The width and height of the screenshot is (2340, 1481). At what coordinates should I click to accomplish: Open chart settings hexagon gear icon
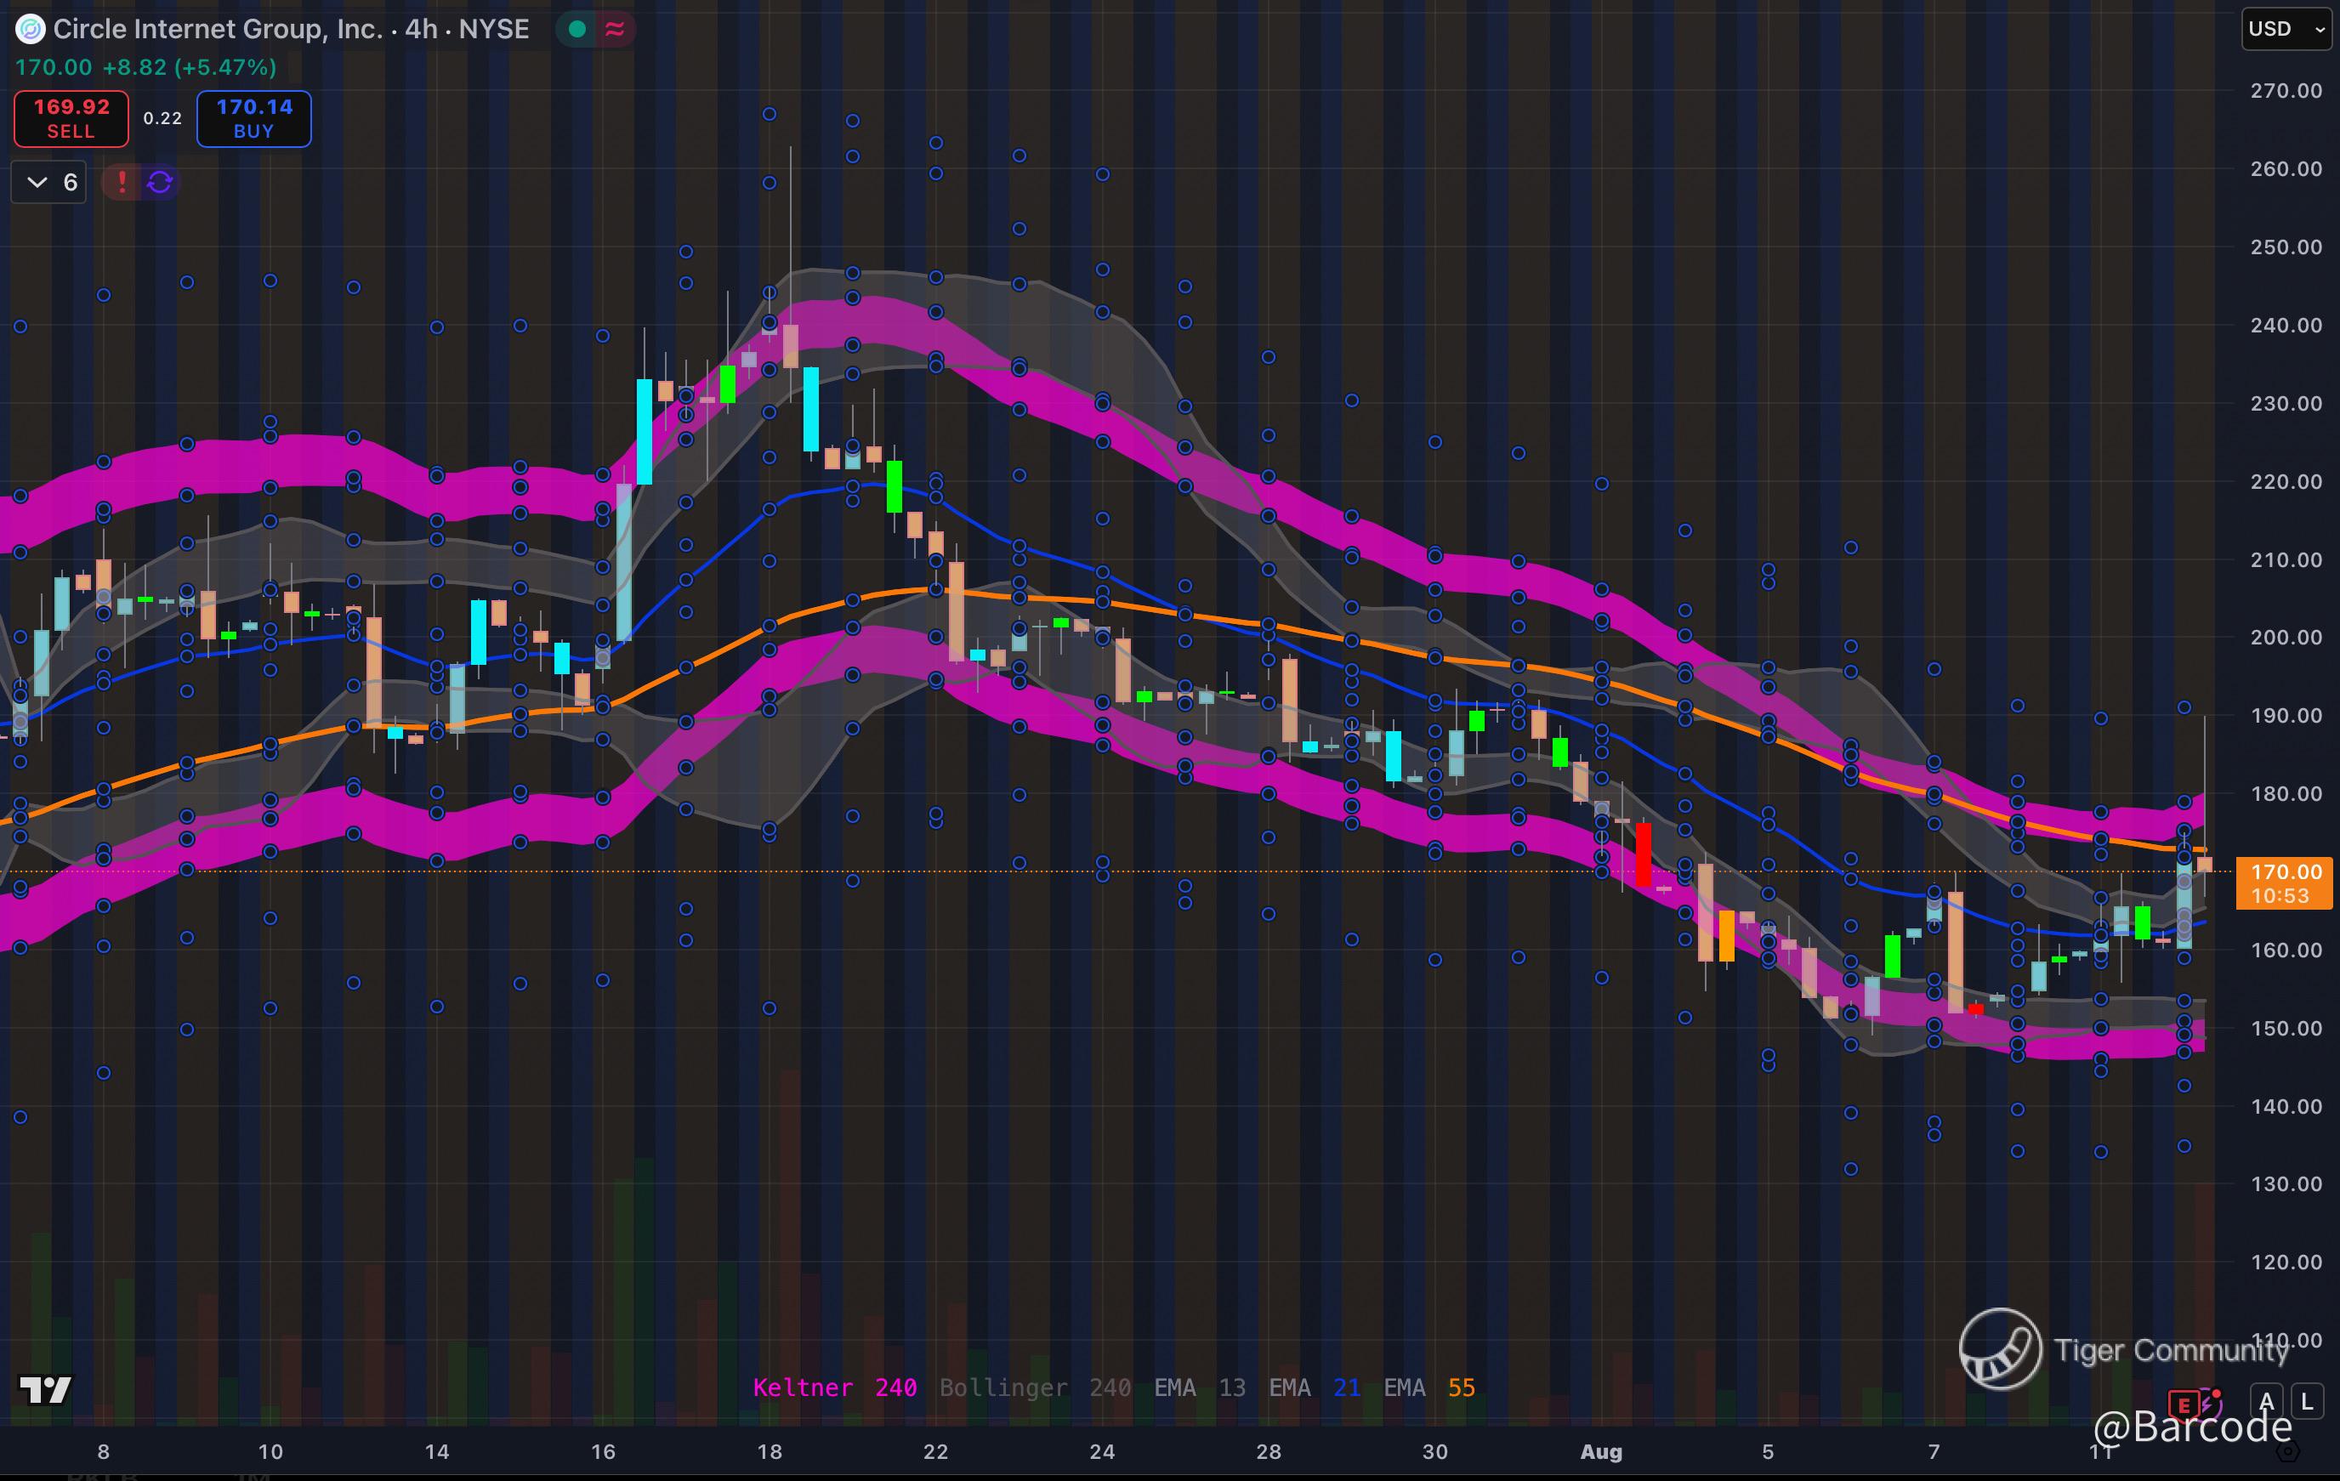pos(2287,1452)
